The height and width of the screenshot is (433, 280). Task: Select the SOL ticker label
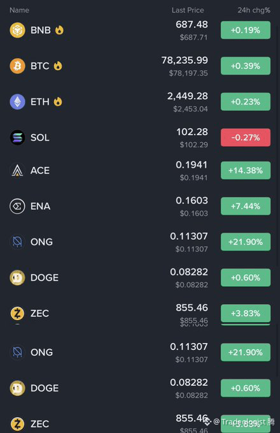(40, 138)
